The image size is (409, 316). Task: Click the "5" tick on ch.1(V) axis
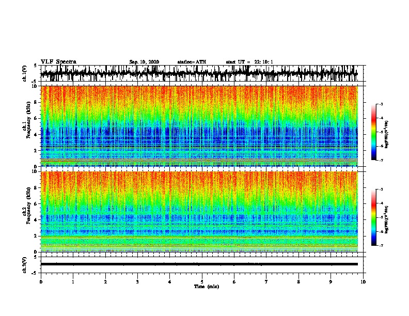(x=35, y=66)
